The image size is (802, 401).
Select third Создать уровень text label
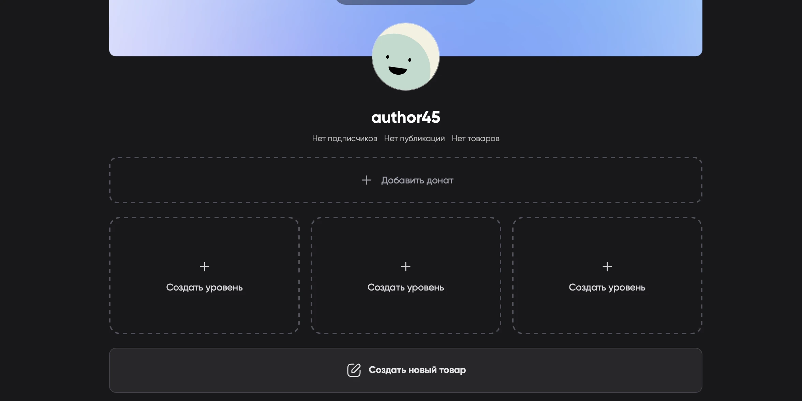pyautogui.click(x=607, y=287)
